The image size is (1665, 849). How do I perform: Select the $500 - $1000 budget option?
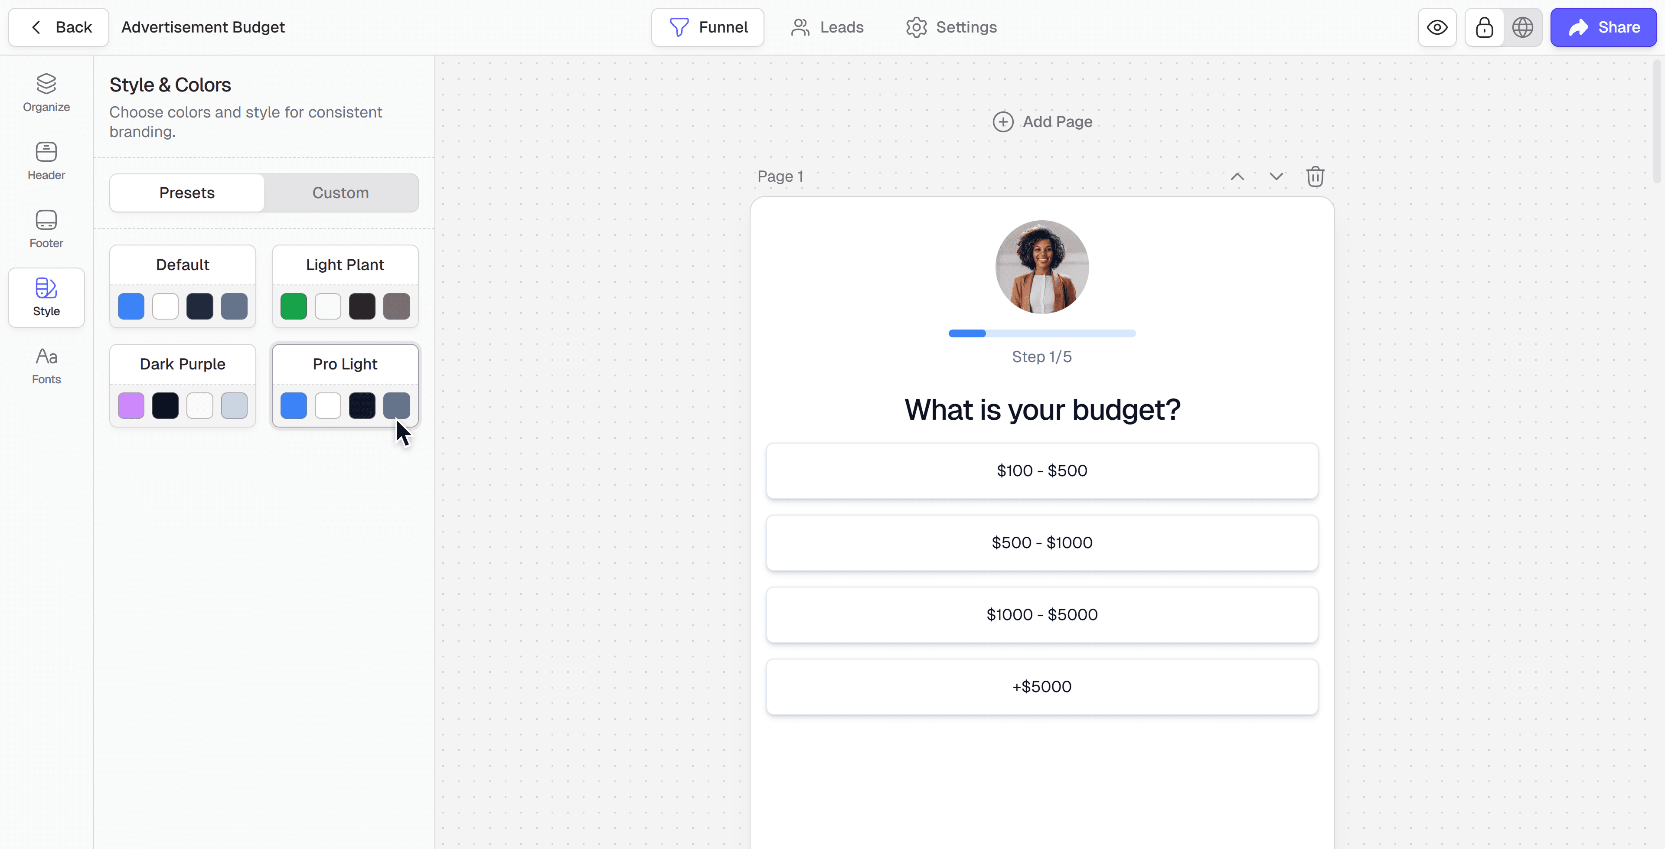coord(1041,542)
